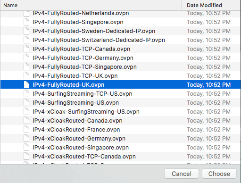
Task: Click date modified of IPv4-FullyRouted-TCP-Canada.ovpn row
Action: pyautogui.click(x=209, y=49)
